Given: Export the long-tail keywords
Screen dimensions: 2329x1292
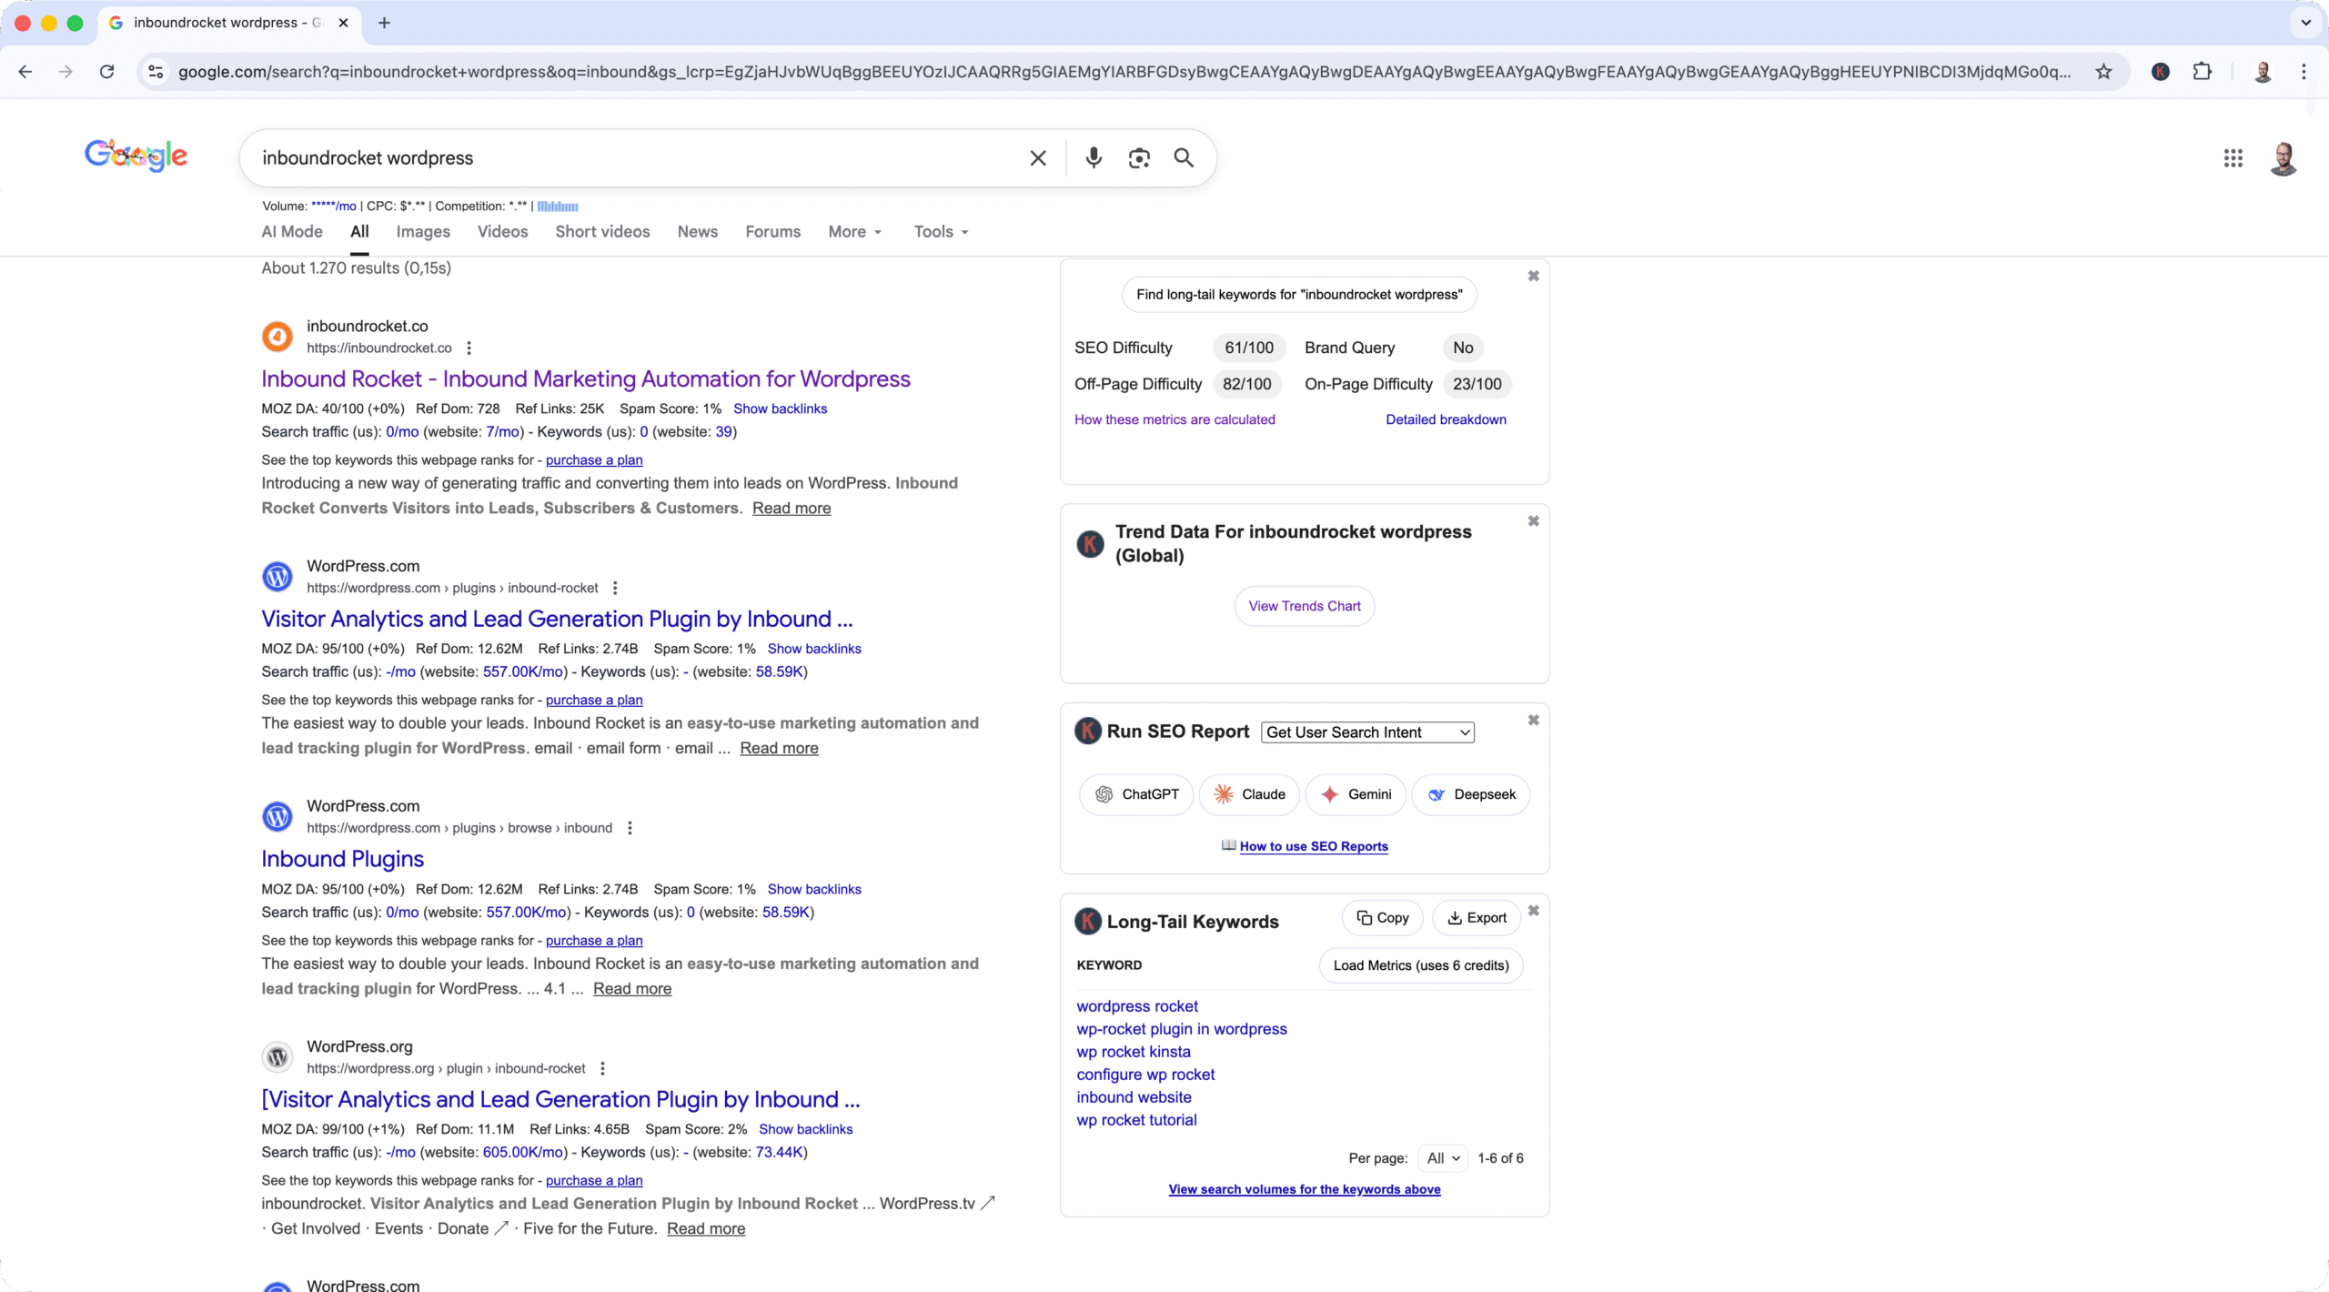Looking at the screenshot, I should pos(1476,918).
